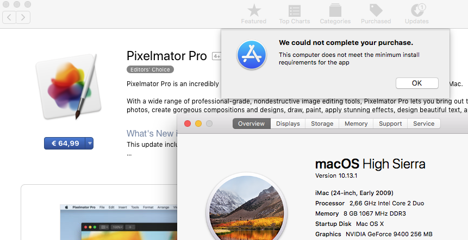The height and width of the screenshot is (240, 468).
Task: Buy Pixelmator Pro for € 64,99
Action: pos(65,144)
